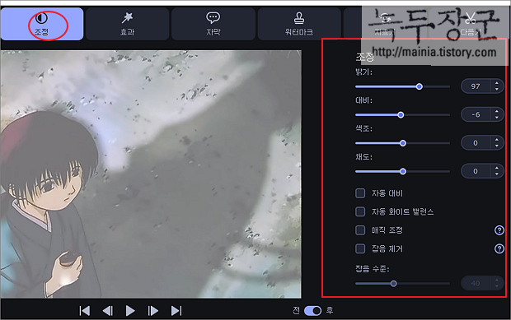Click the 대비 contrast slider handle
The height and width of the screenshot is (320, 511).
coord(401,115)
